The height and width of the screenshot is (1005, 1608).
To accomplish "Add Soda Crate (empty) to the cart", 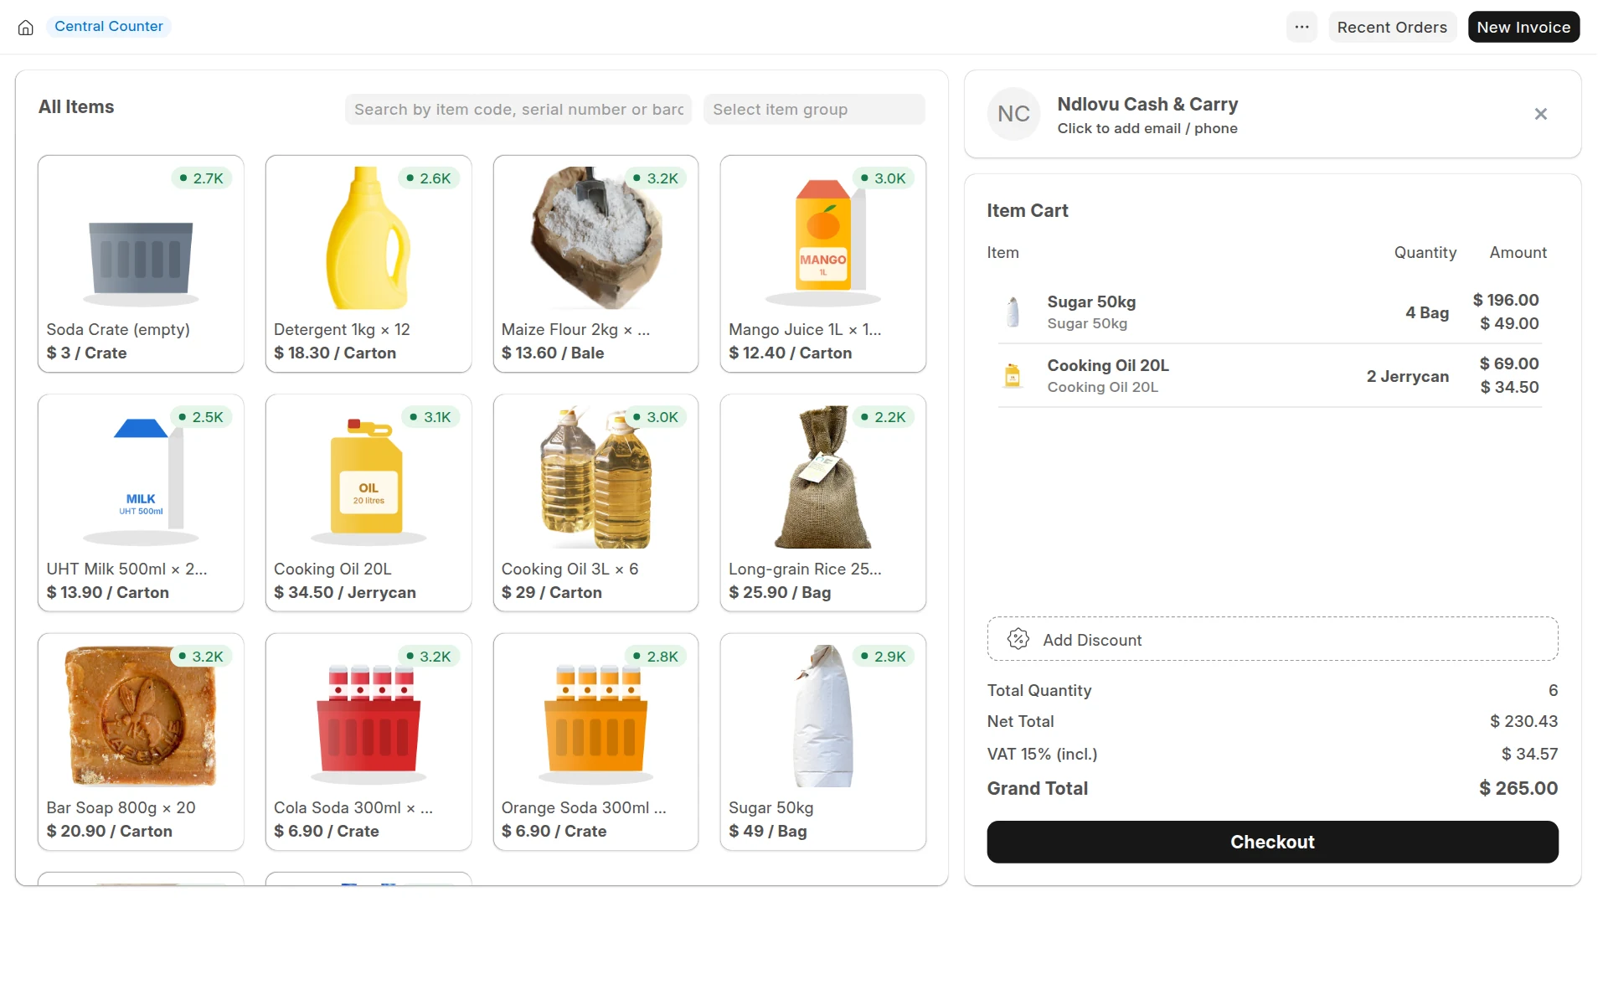I will (x=141, y=264).
